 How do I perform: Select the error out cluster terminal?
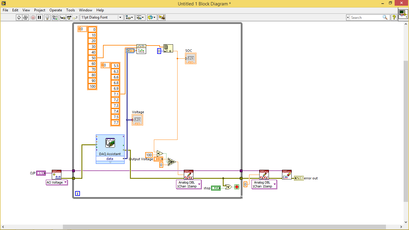[x=299, y=178]
